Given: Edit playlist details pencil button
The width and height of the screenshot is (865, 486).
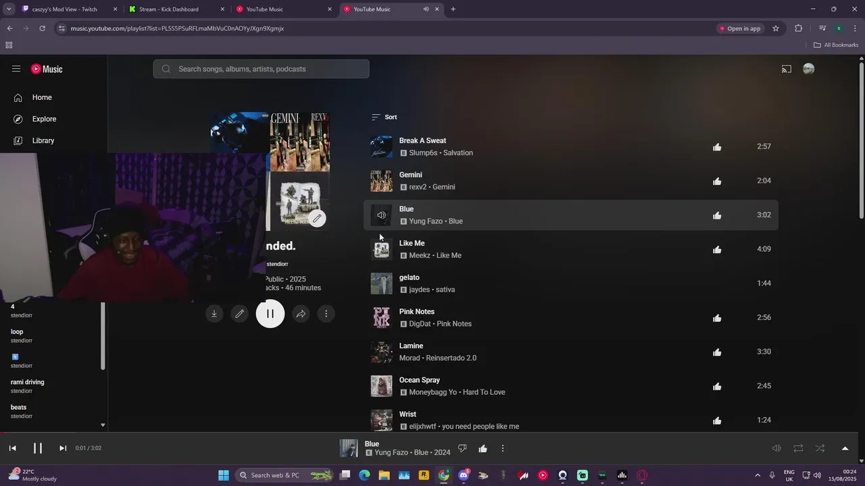Looking at the screenshot, I should [x=239, y=314].
